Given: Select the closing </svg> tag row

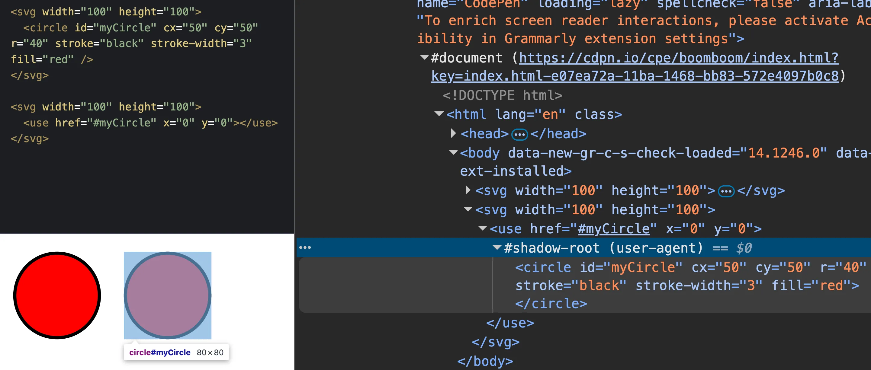Looking at the screenshot, I should (495, 342).
